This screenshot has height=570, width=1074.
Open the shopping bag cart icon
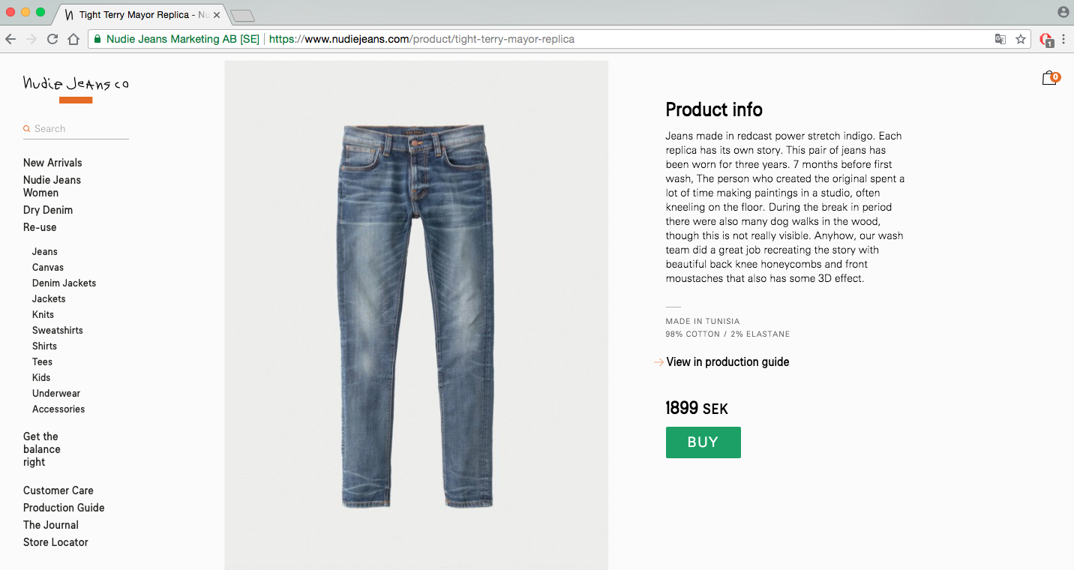[x=1049, y=77]
